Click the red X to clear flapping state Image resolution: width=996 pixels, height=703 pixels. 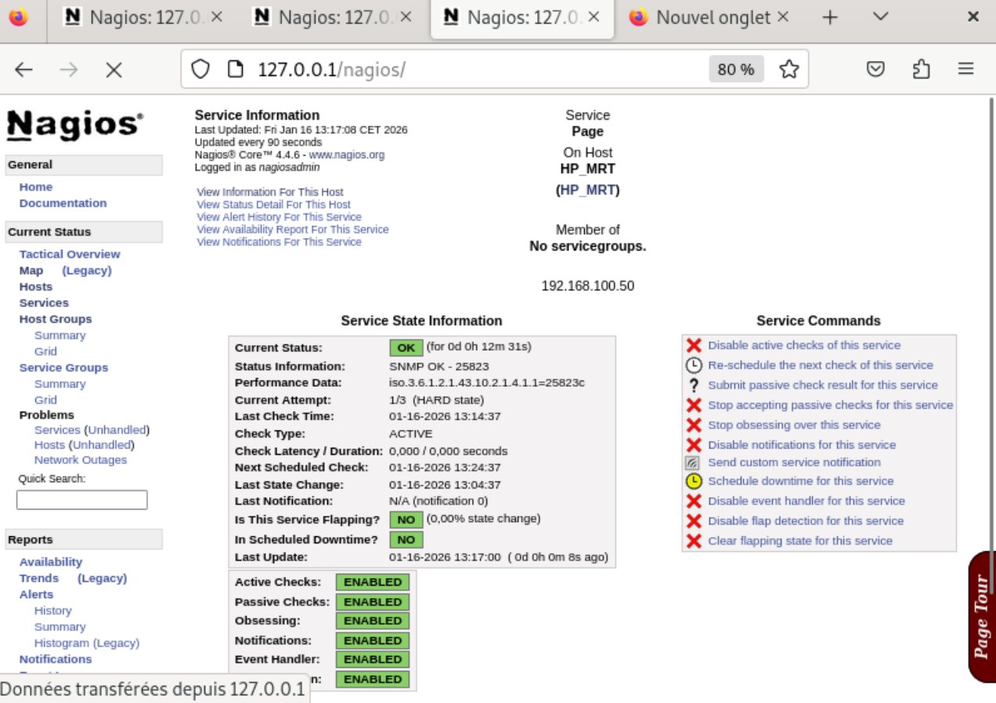click(x=695, y=540)
